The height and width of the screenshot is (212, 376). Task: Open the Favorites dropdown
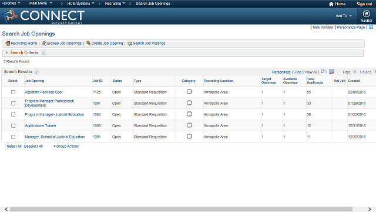11,4
